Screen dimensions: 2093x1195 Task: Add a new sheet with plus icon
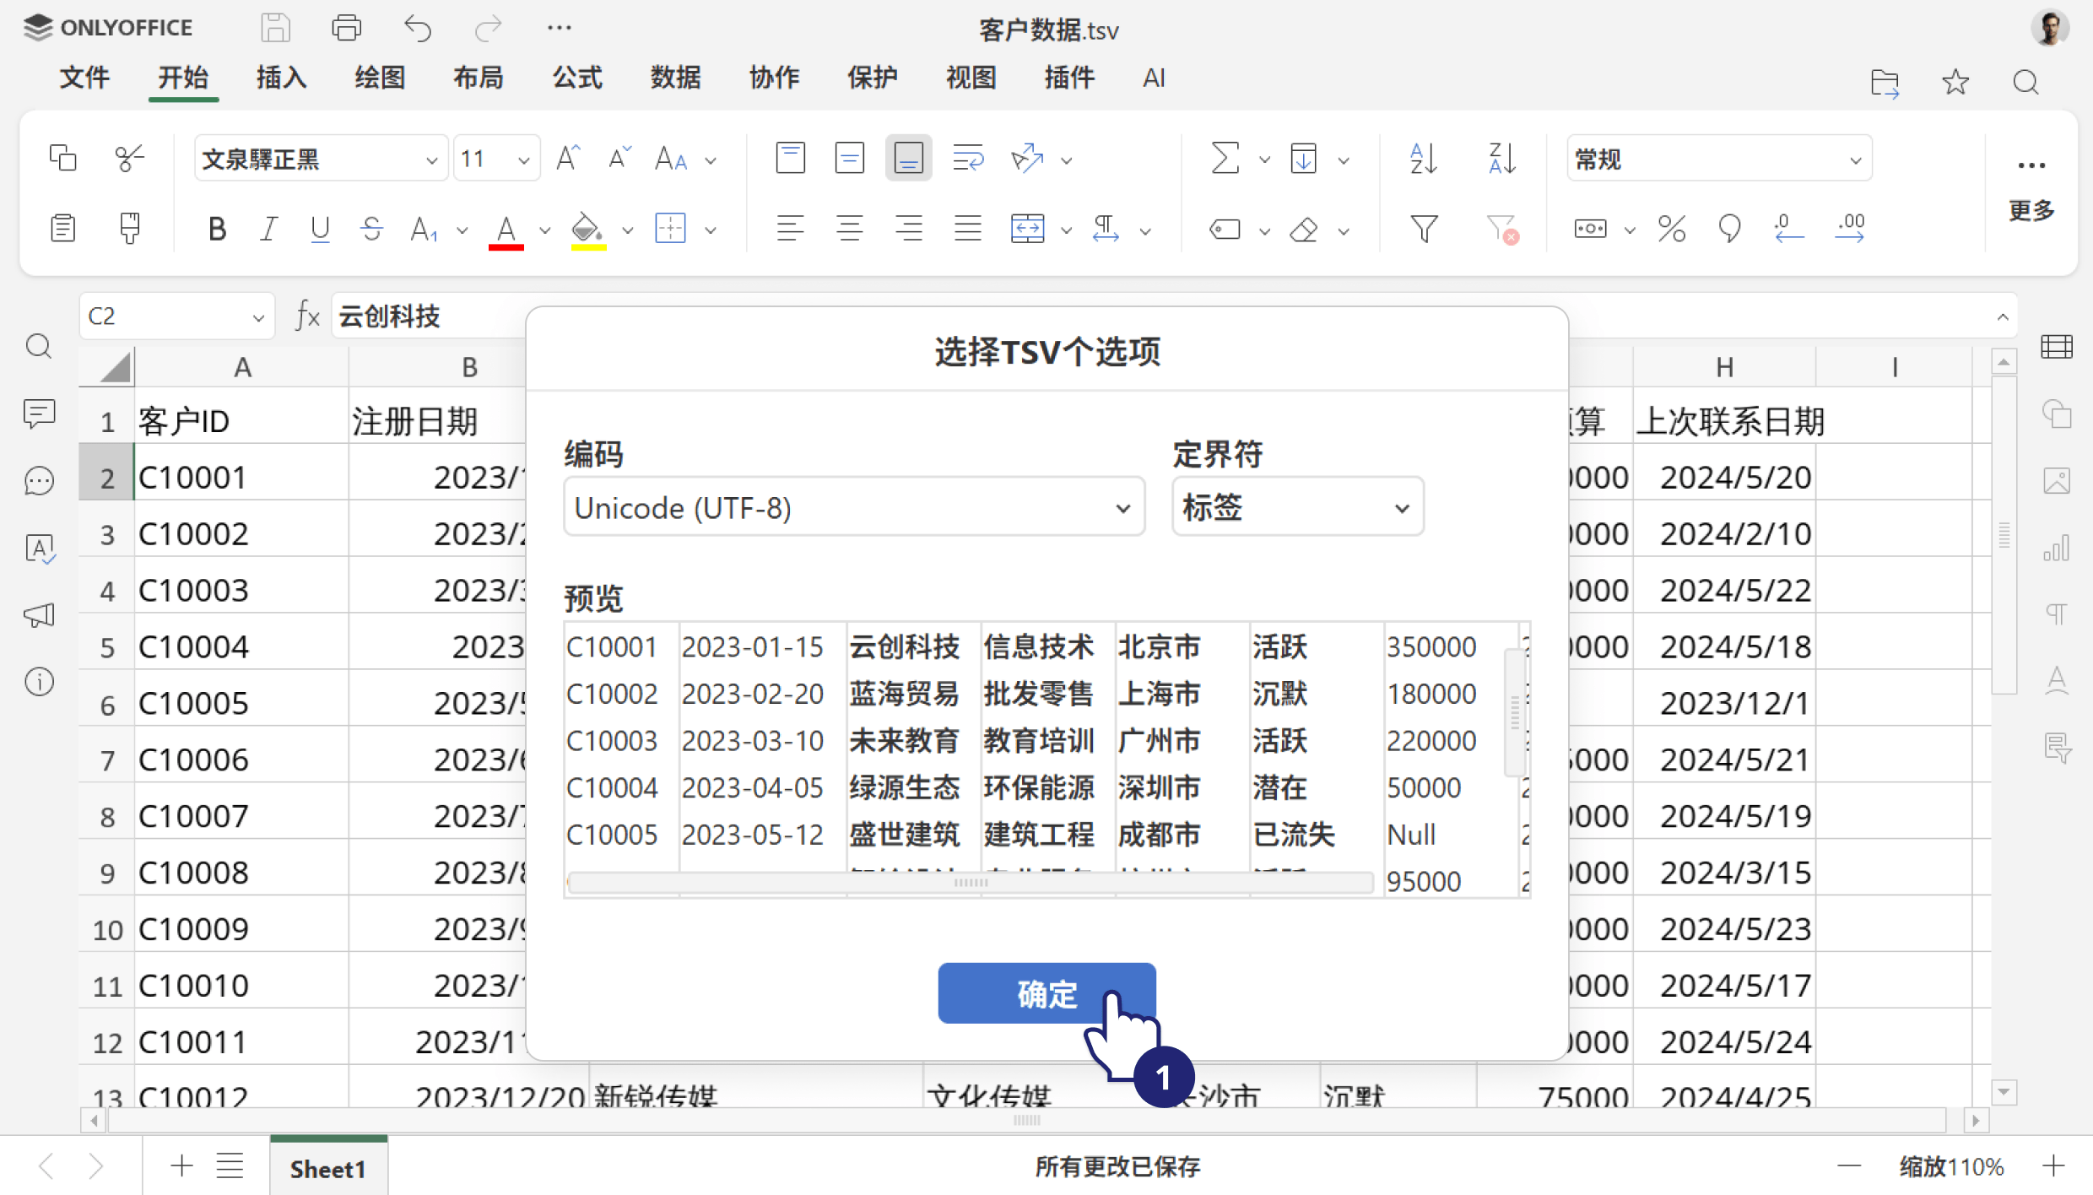[181, 1166]
